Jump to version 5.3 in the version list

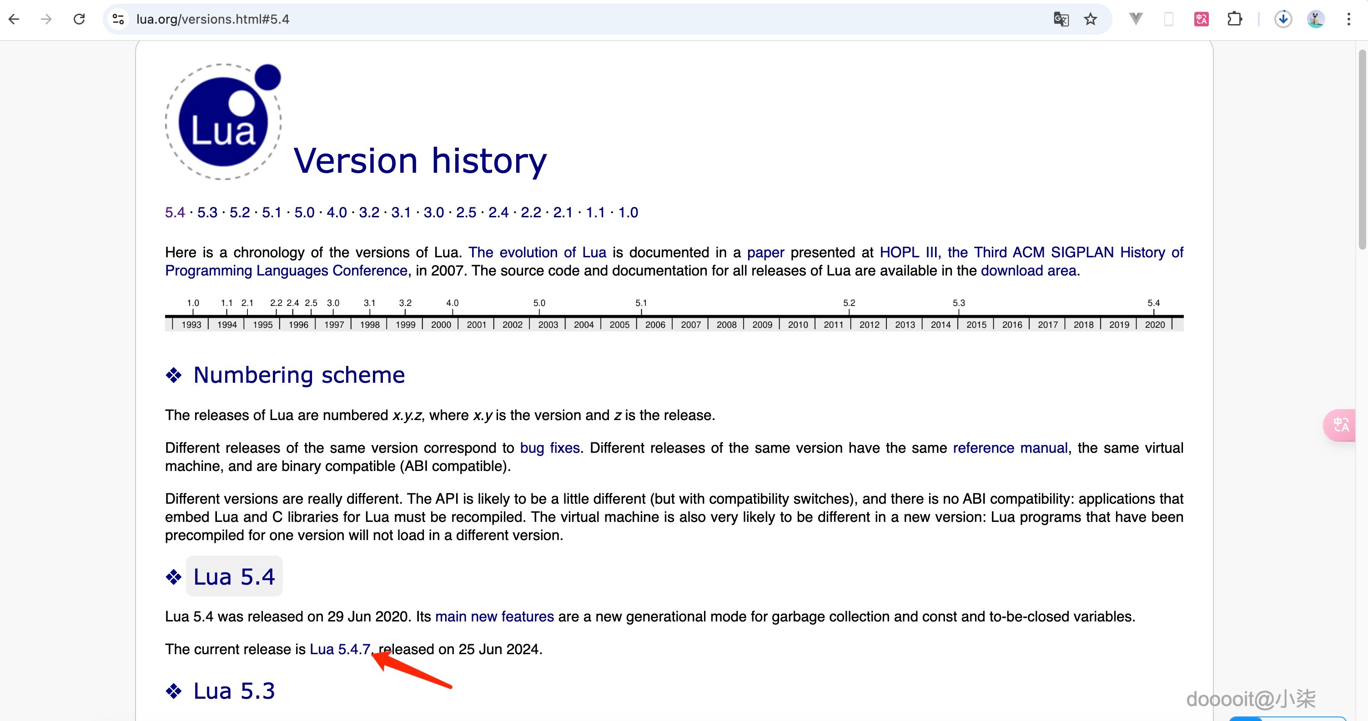(x=207, y=212)
